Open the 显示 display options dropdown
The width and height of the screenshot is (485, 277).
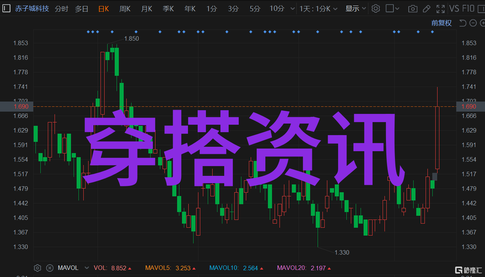coord(356,9)
